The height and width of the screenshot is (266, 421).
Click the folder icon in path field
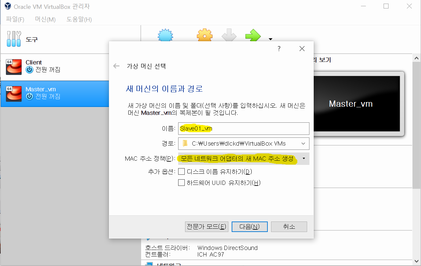click(x=185, y=143)
